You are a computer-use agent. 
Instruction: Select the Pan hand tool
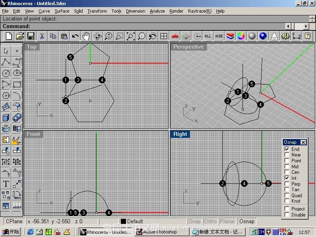point(86,36)
